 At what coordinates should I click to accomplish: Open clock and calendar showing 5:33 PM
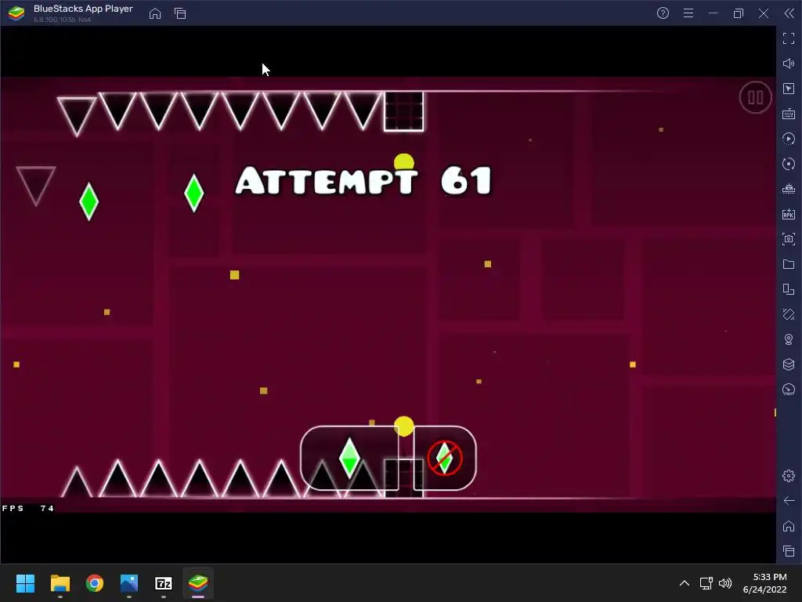pos(764,583)
